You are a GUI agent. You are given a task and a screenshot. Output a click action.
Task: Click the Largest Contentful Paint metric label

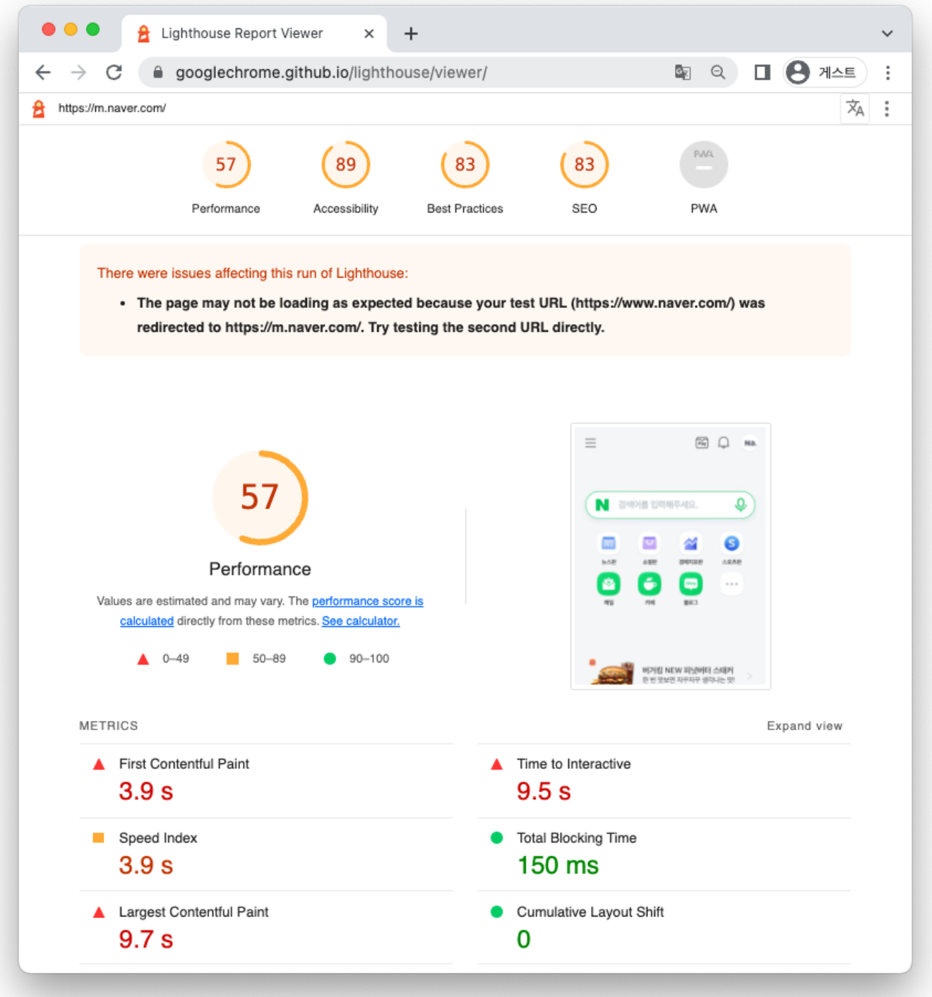pyautogui.click(x=193, y=912)
